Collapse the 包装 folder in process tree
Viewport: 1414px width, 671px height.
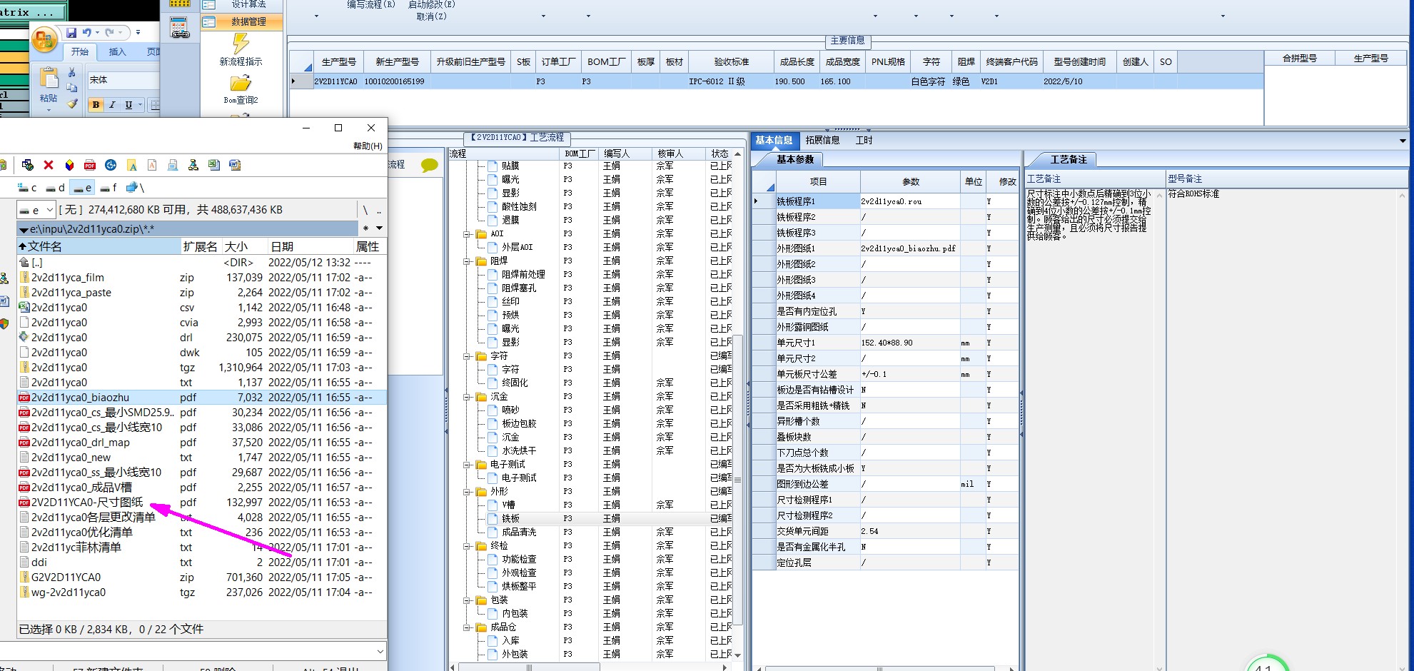click(x=467, y=600)
